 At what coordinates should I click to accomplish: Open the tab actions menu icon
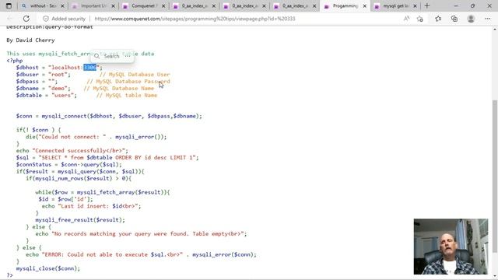click(9, 5)
